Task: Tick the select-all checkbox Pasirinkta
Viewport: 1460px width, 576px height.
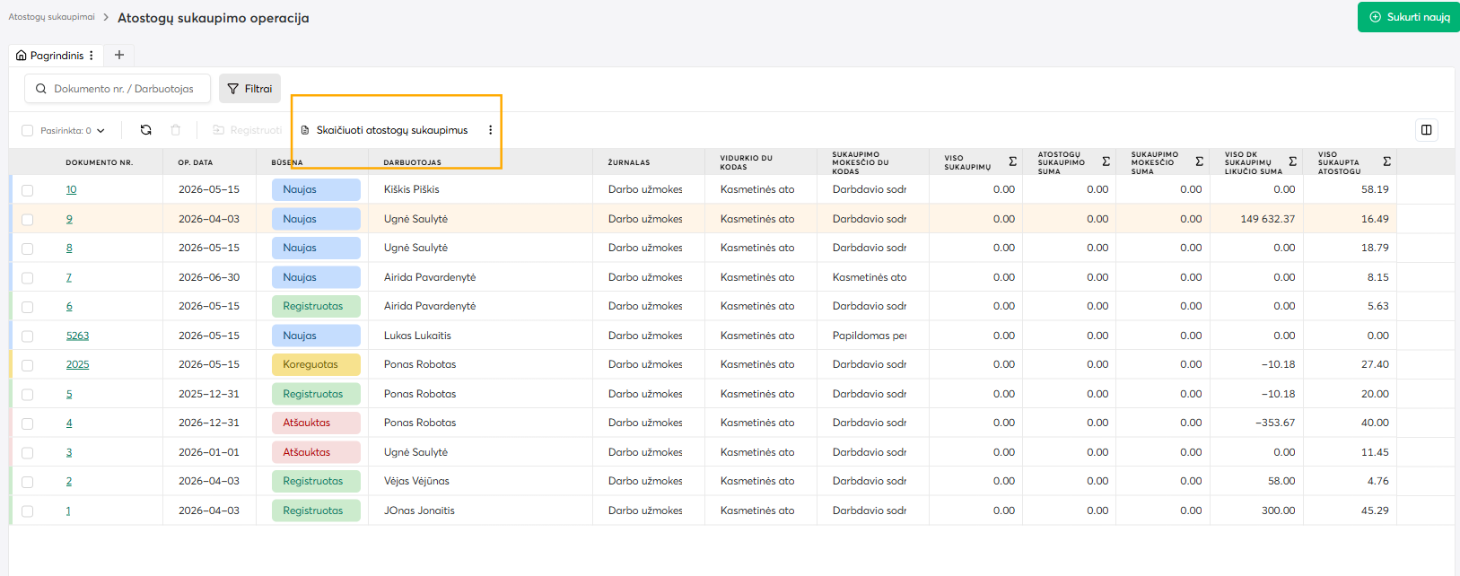Action: click(27, 131)
